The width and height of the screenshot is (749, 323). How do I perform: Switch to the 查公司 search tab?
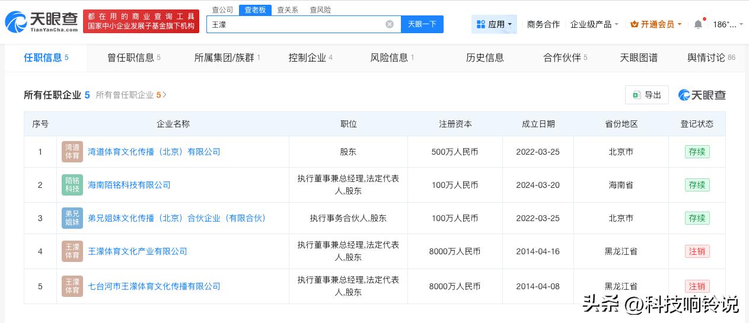coord(222,10)
